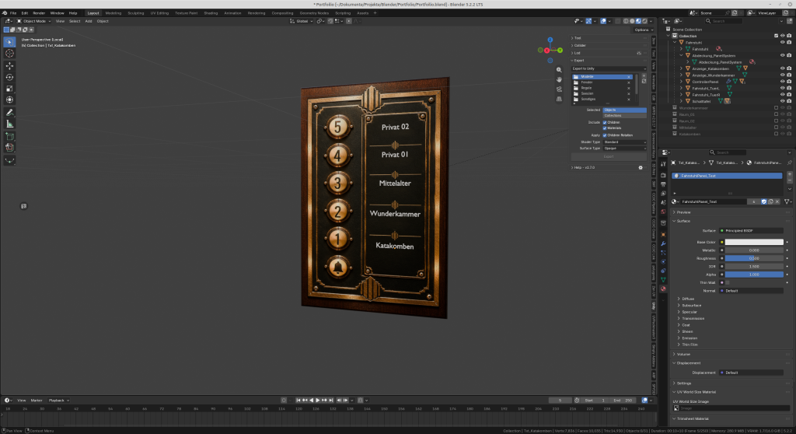
Task: Click the pan hand icon in viewport
Action: pyautogui.click(x=559, y=80)
